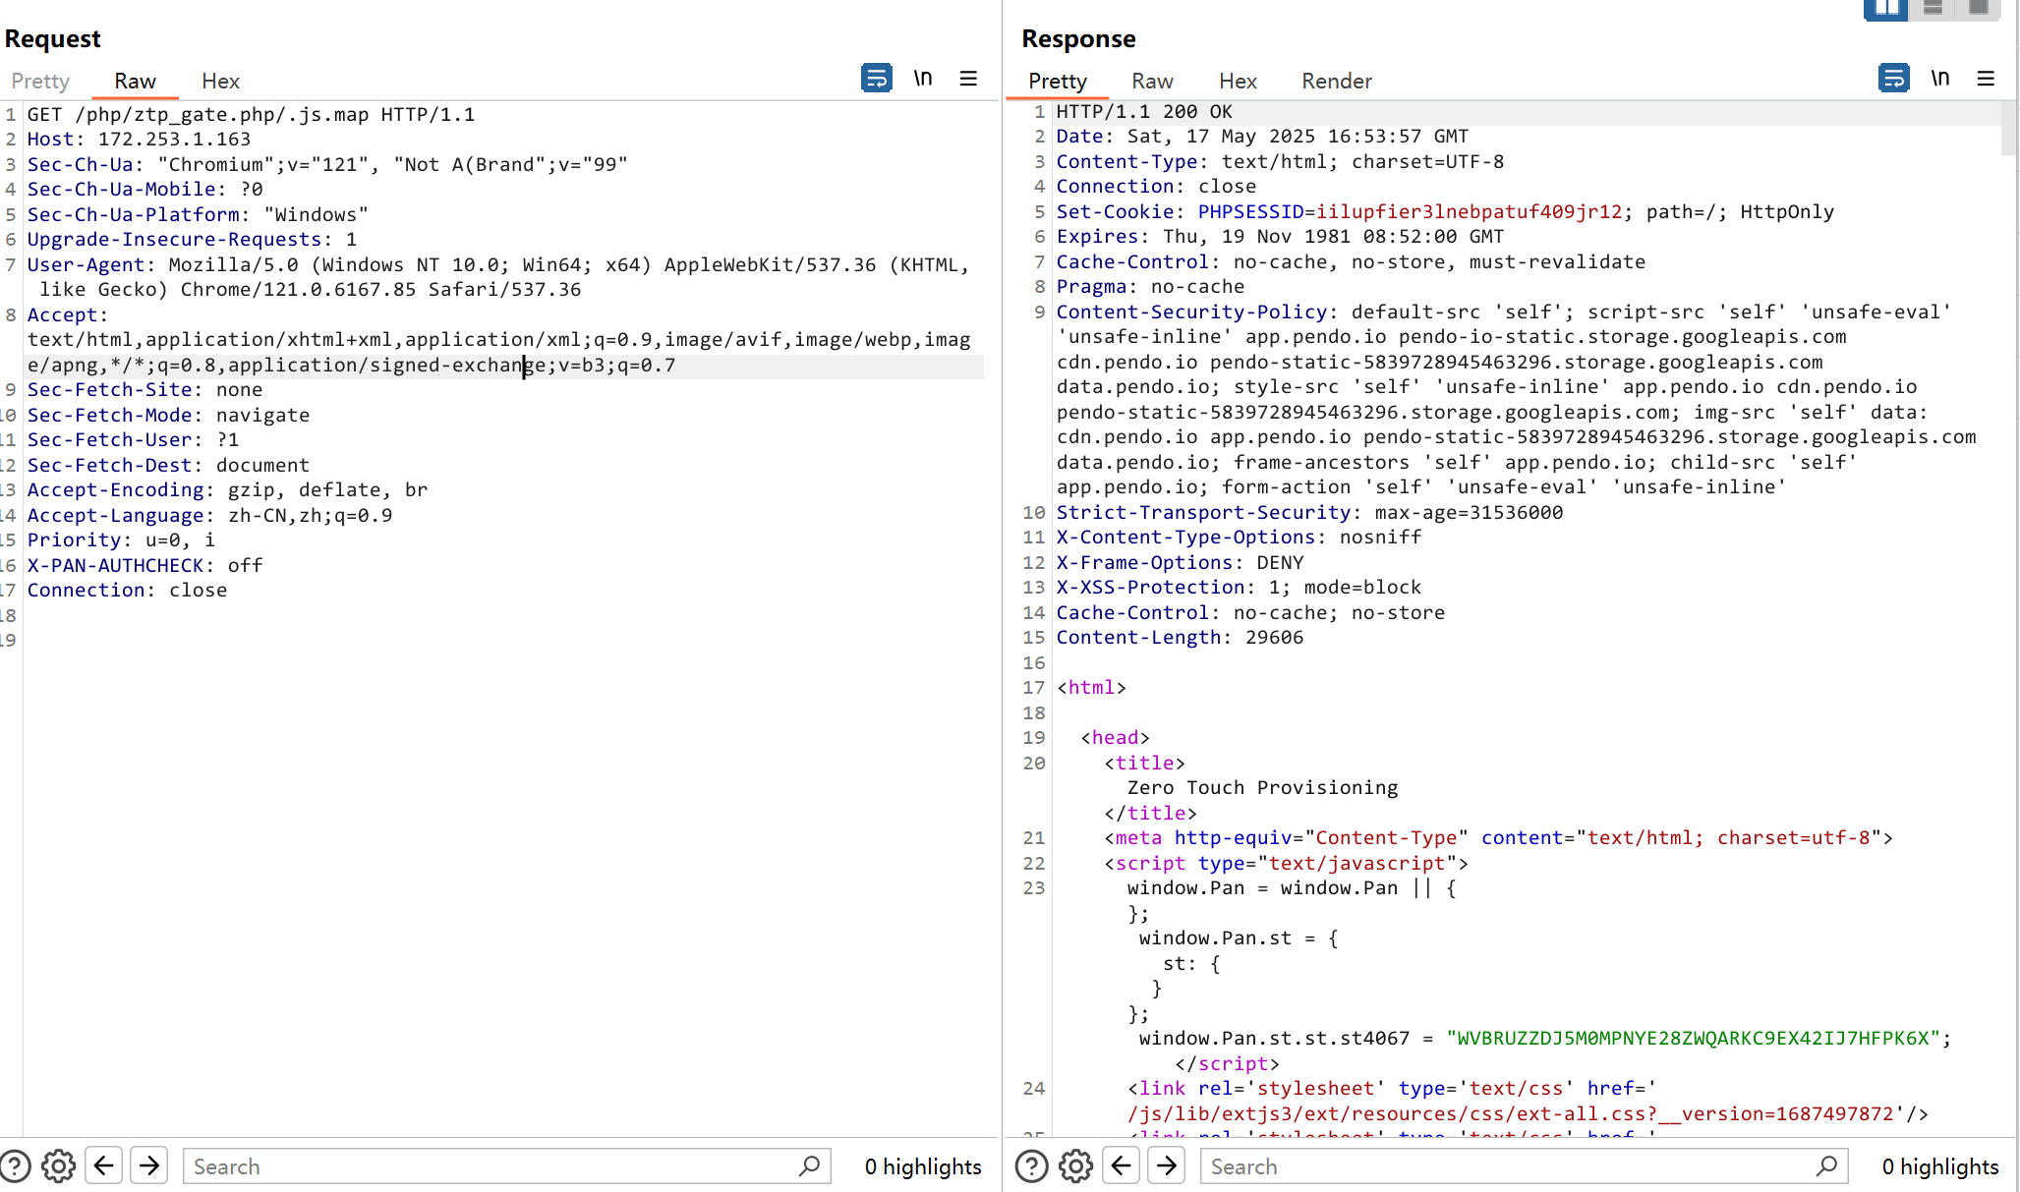Go to previous match in Request search
The height and width of the screenshot is (1192, 2020).
tap(104, 1166)
